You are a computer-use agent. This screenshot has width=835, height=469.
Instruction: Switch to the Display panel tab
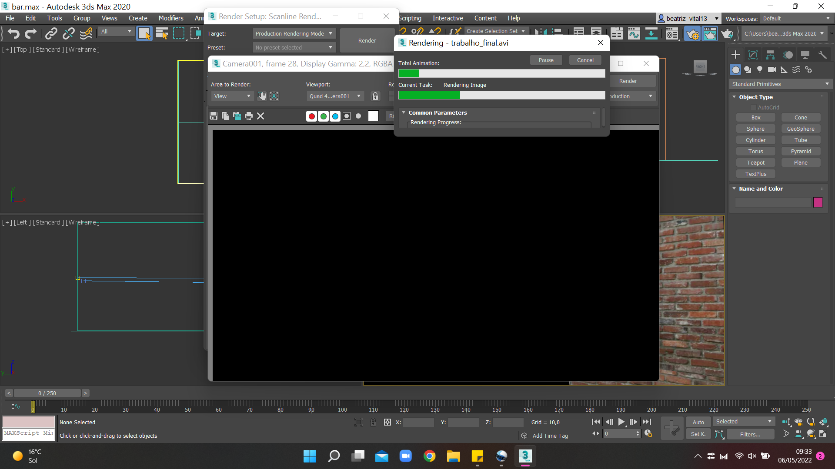pos(805,55)
